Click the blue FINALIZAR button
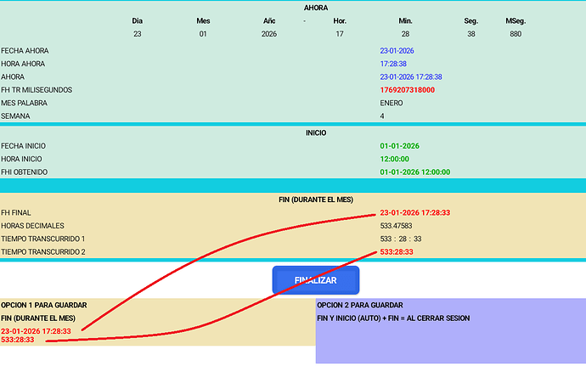 (316, 280)
